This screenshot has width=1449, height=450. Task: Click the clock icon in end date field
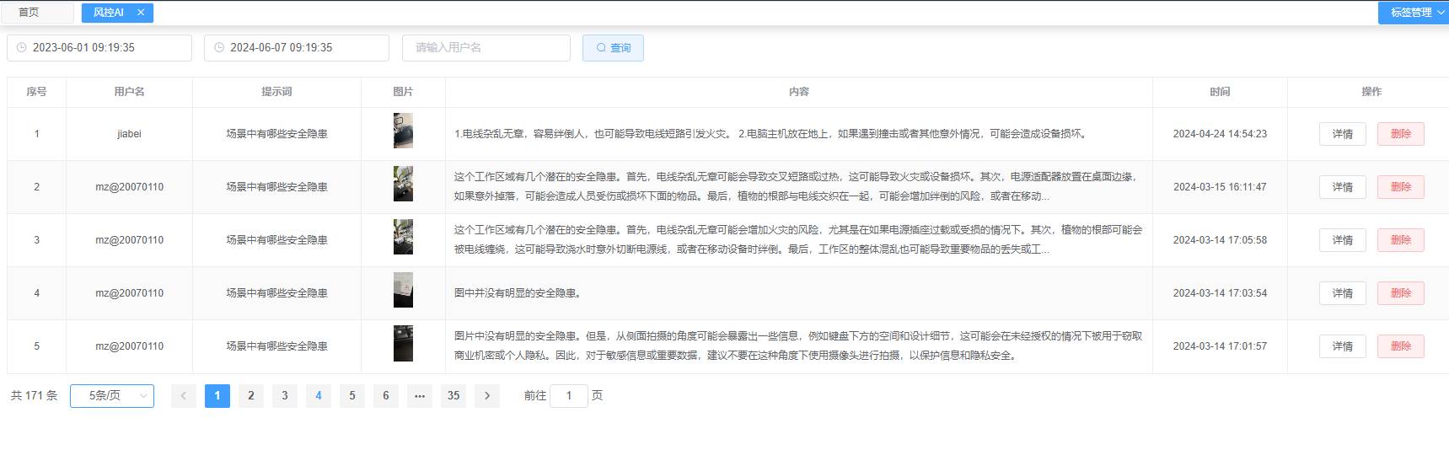coord(219,48)
